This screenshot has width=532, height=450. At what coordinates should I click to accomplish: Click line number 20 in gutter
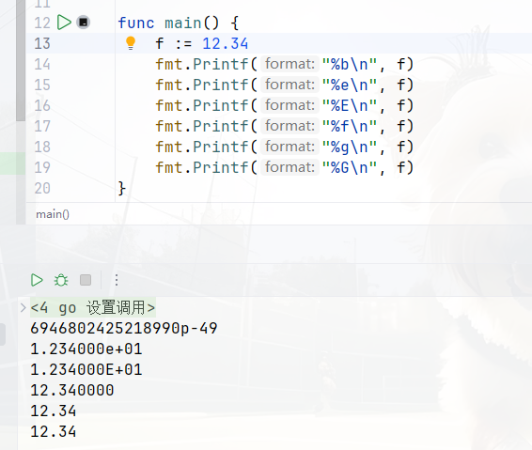pos(42,188)
